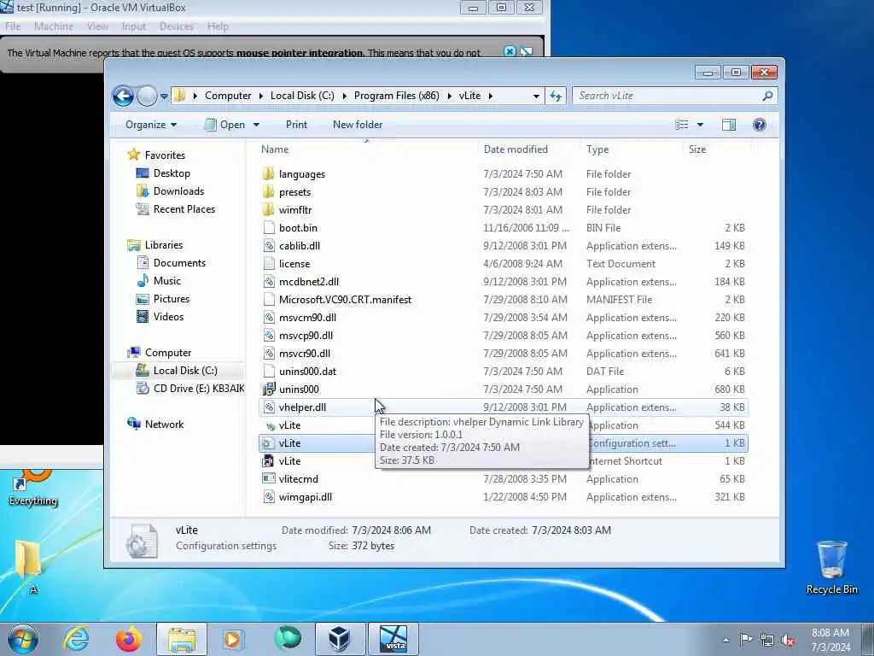
Task: Launch Firefox from the taskbar
Action: point(129,639)
